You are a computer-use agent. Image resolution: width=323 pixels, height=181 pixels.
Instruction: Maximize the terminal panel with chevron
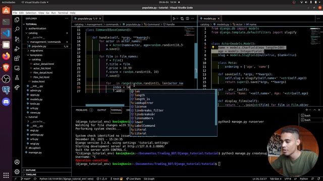(315, 110)
